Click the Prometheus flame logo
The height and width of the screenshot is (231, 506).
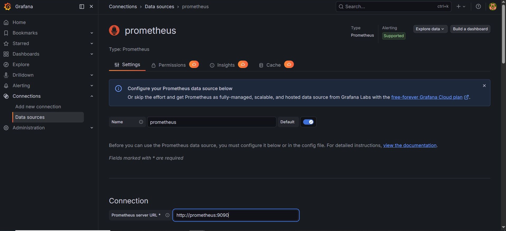click(114, 30)
